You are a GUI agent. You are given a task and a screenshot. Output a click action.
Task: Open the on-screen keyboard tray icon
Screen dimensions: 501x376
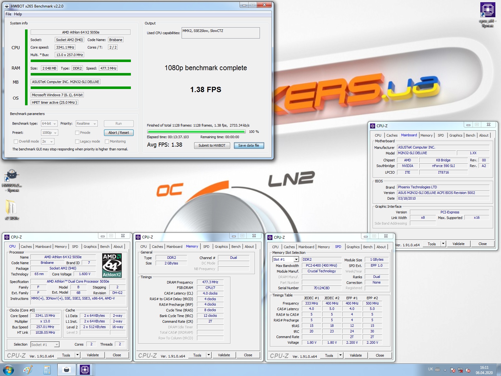437,369
